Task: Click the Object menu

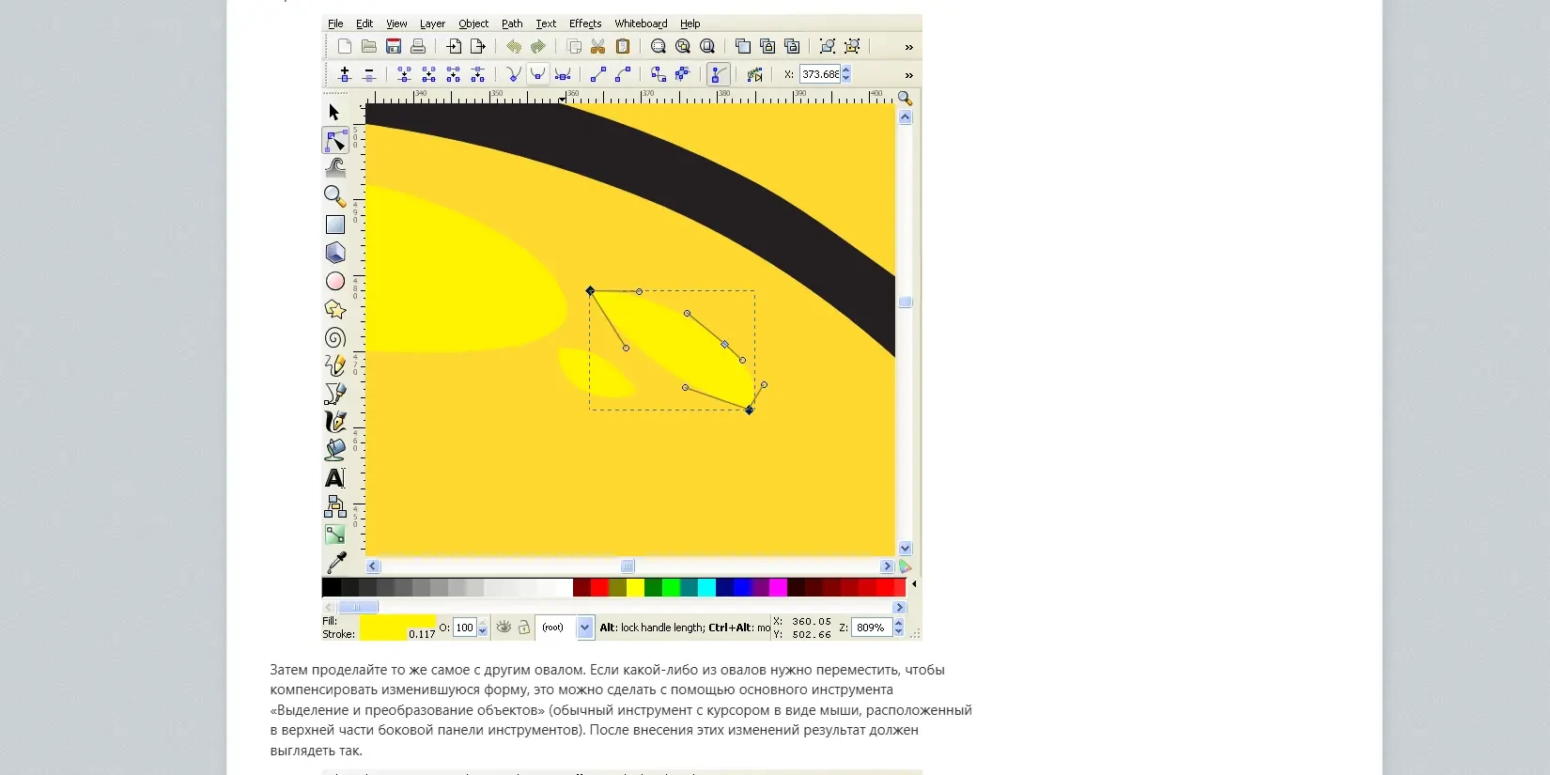Action: [x=473, y=23]
